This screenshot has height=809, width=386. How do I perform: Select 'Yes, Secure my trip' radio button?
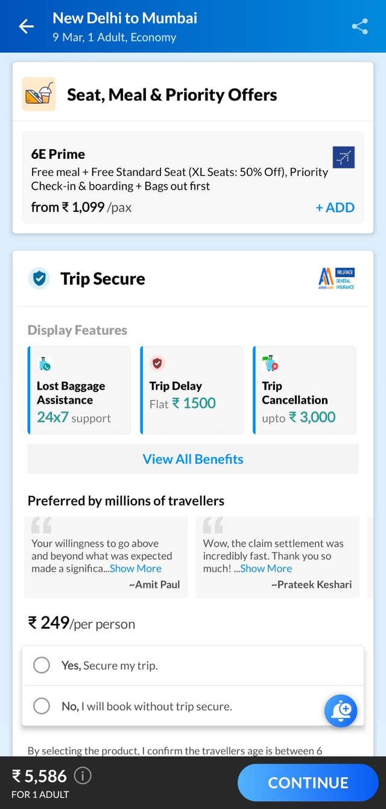42,665
